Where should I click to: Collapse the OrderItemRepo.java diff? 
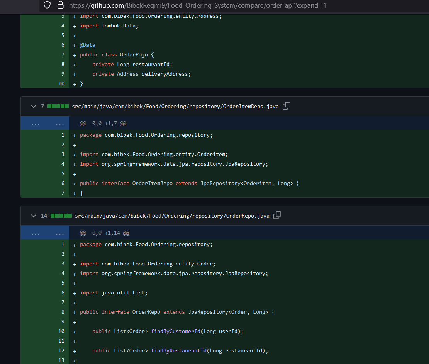34,106
